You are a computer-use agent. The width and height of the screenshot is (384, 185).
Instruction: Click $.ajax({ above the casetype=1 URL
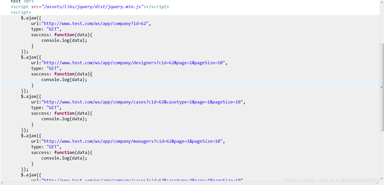pos(31,96)
